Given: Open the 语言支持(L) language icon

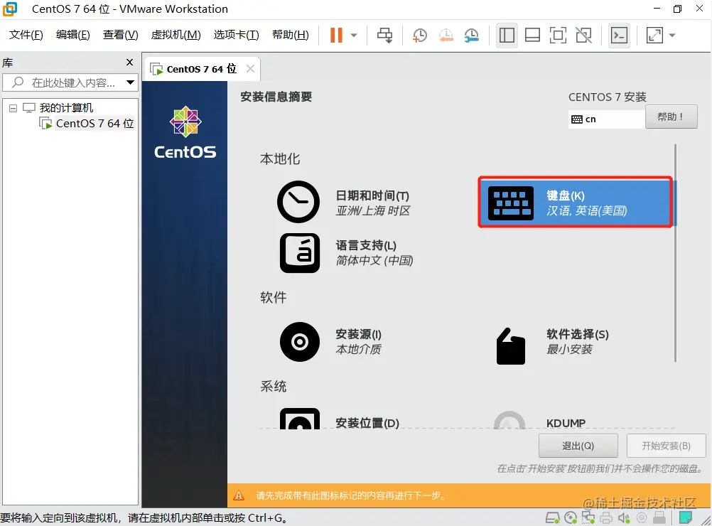Looking at the screenshot, I should (300, 253).
